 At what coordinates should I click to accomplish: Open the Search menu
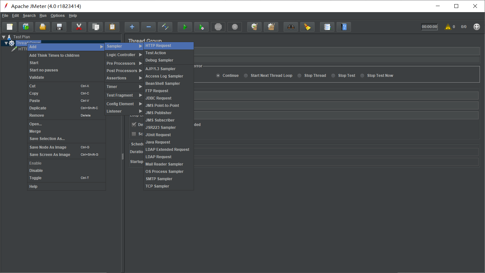point(29,16)
